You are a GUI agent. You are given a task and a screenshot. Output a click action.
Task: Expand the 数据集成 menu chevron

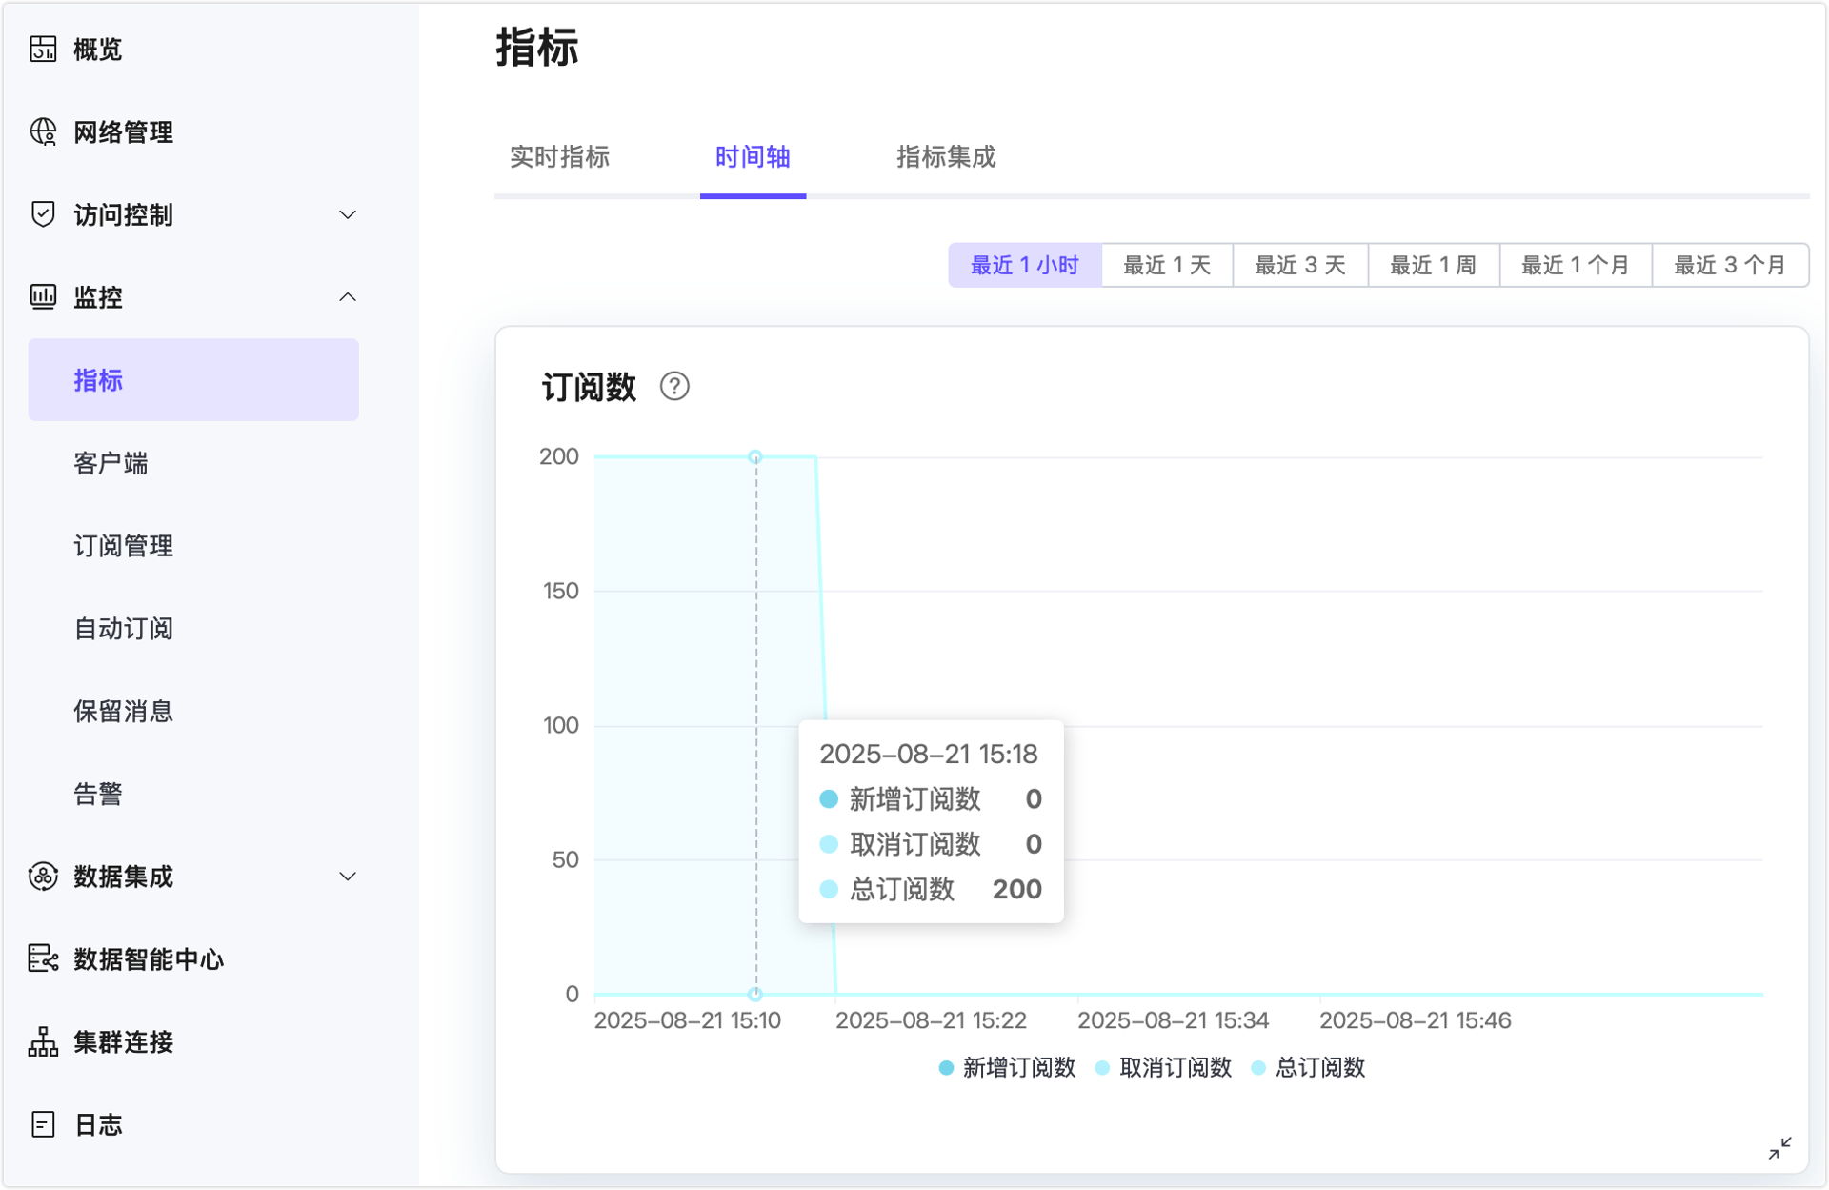point(348,877)
